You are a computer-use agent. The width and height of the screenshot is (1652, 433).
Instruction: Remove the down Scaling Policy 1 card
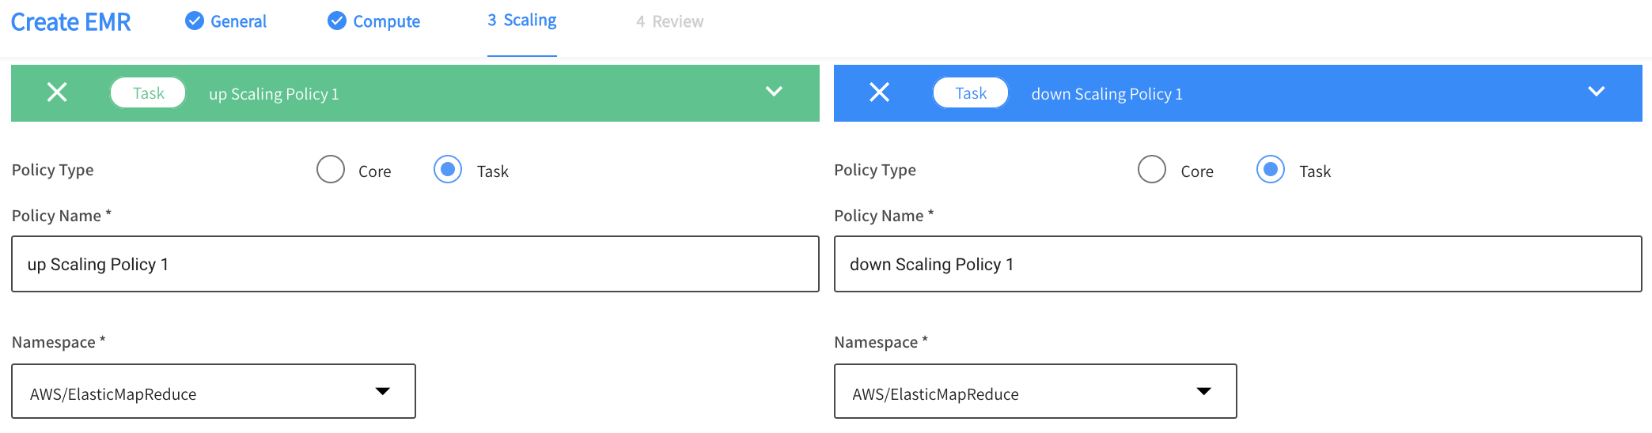879,92
